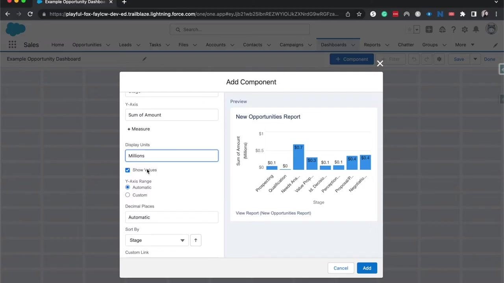Select Custom Y-Axis Range radio

[128, 195]
